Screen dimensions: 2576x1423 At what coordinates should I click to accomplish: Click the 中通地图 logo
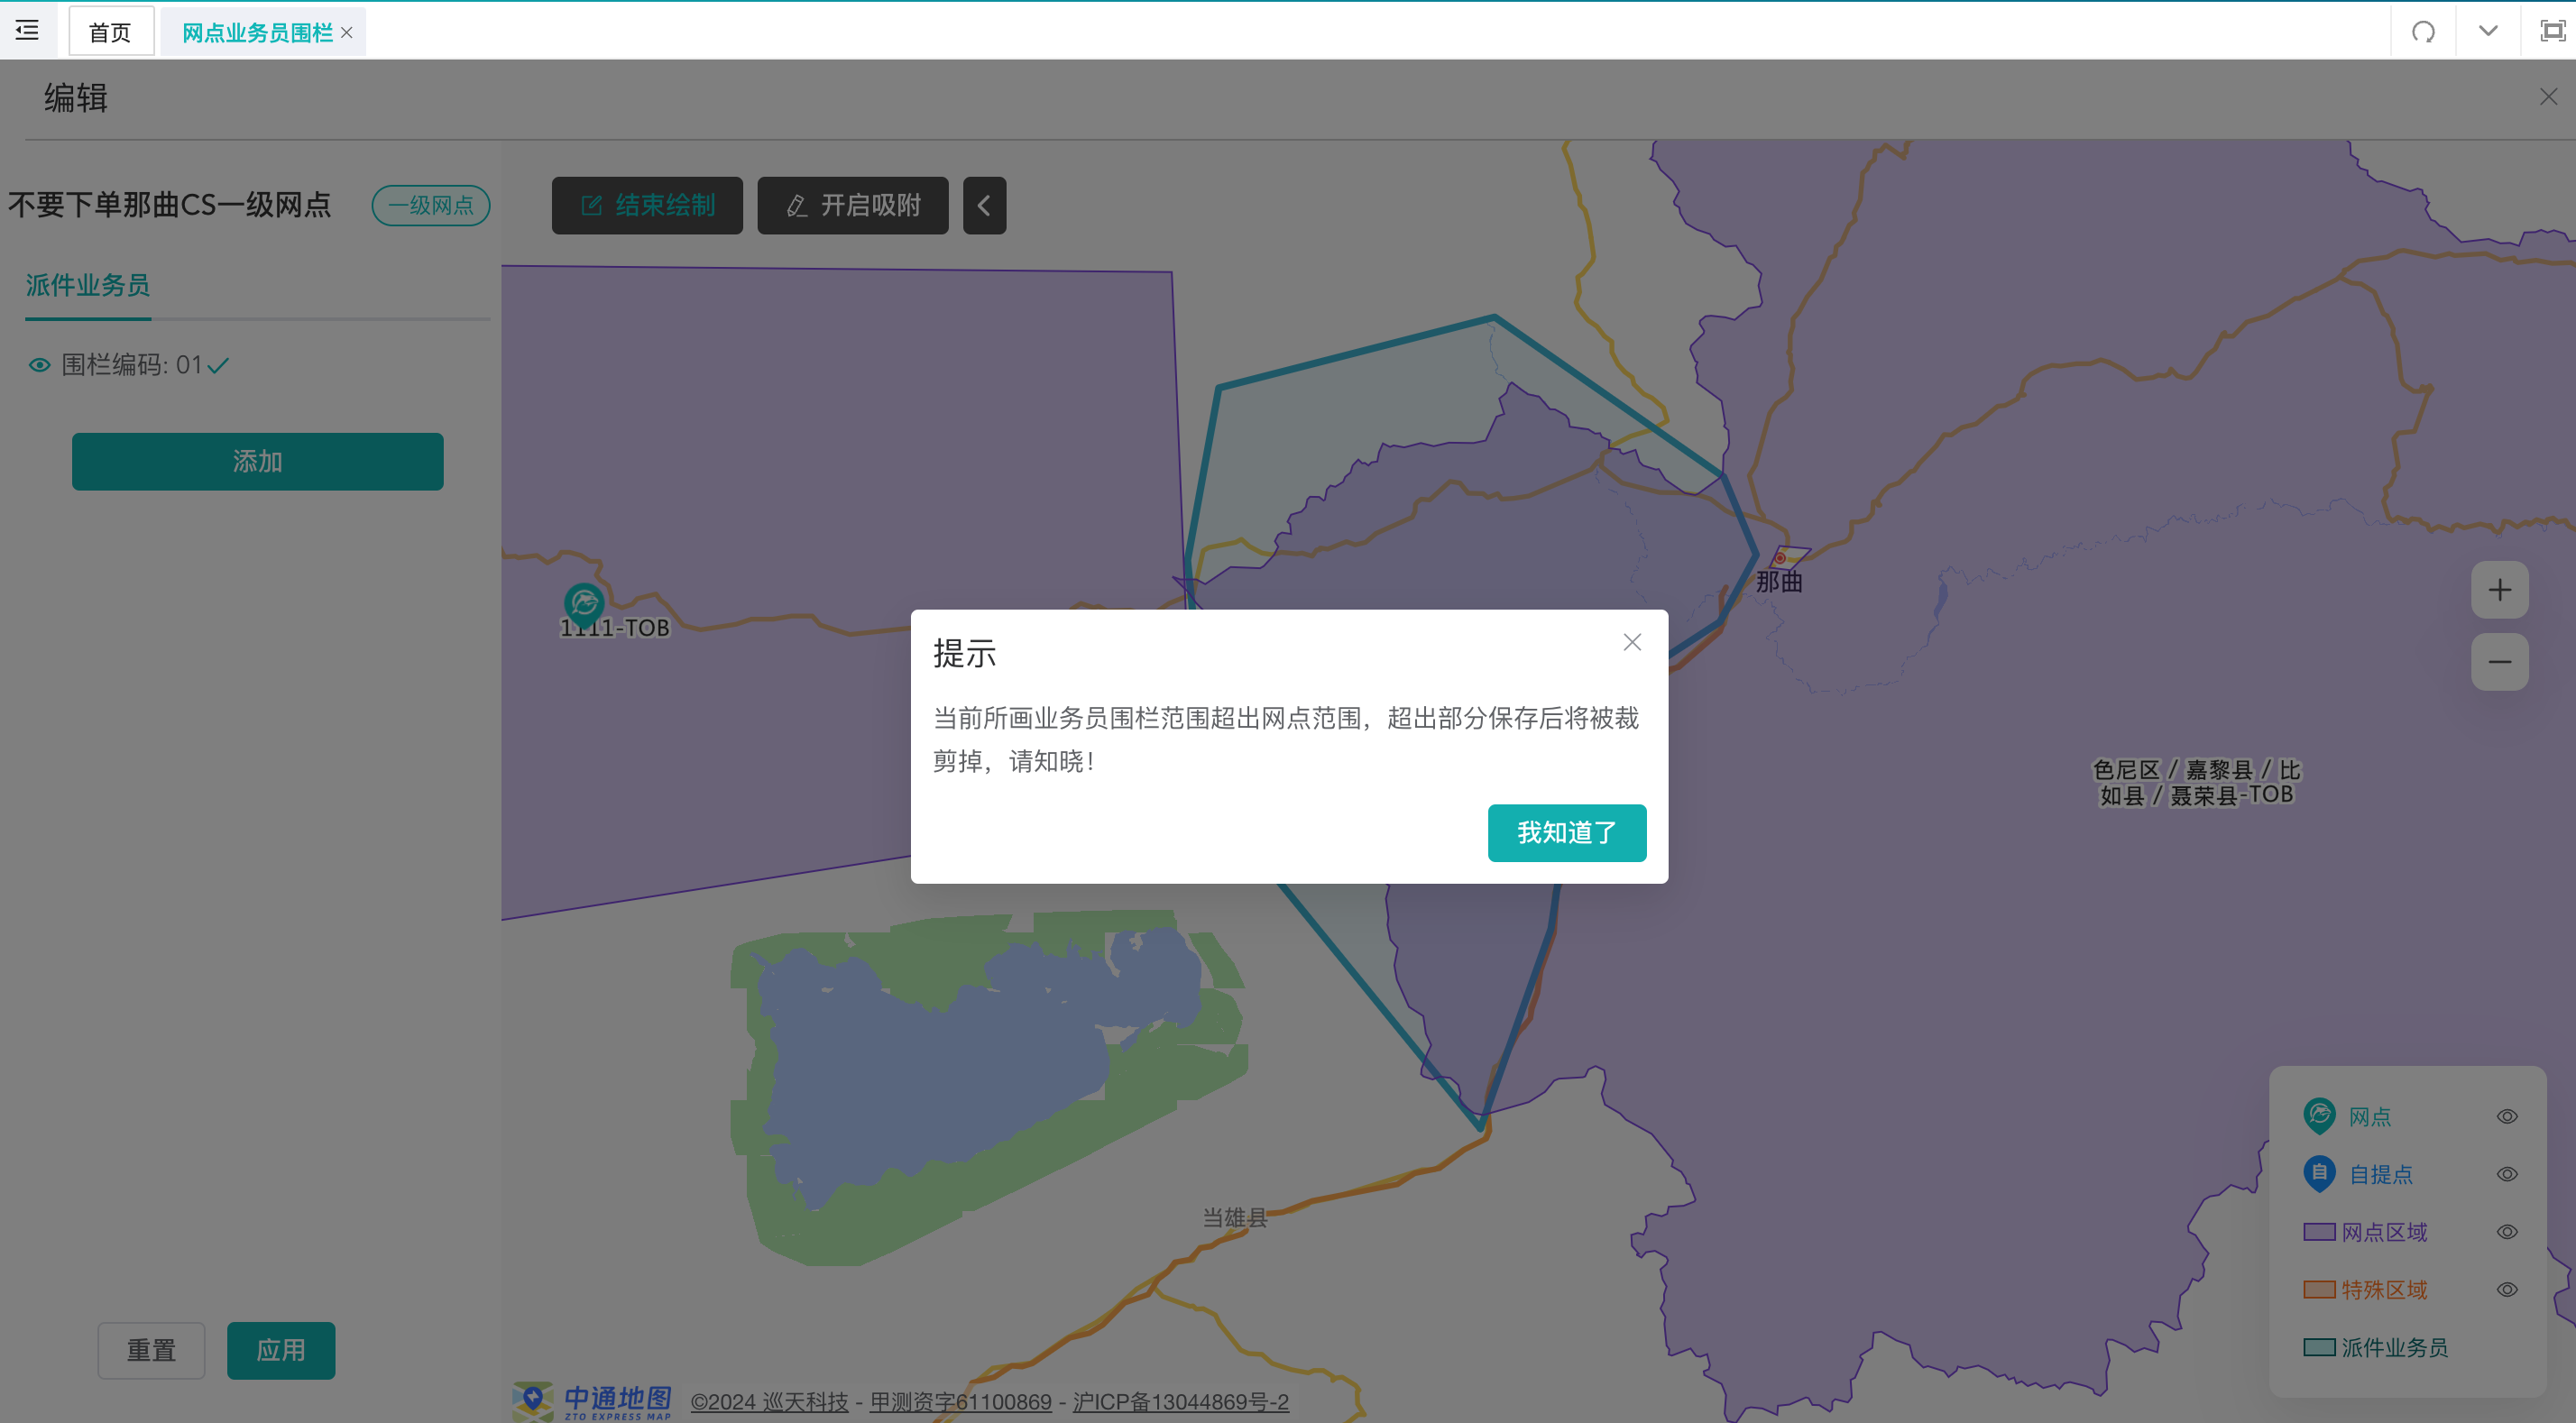point(592,1402)
